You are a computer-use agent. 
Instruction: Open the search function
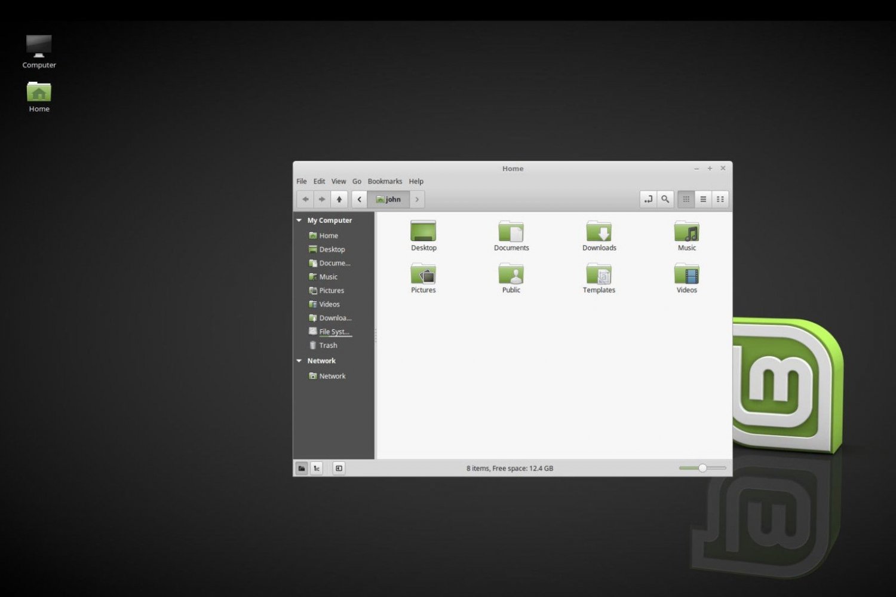pos(665,199)
